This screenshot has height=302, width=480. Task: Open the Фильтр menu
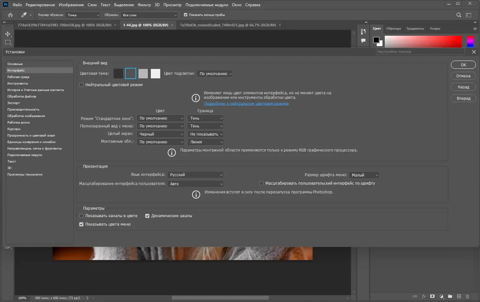pos(144,5)
